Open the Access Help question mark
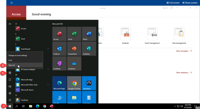 177,8
